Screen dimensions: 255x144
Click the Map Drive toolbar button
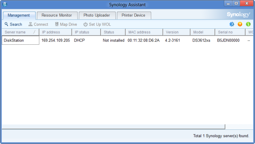click(x=66, y=24)
